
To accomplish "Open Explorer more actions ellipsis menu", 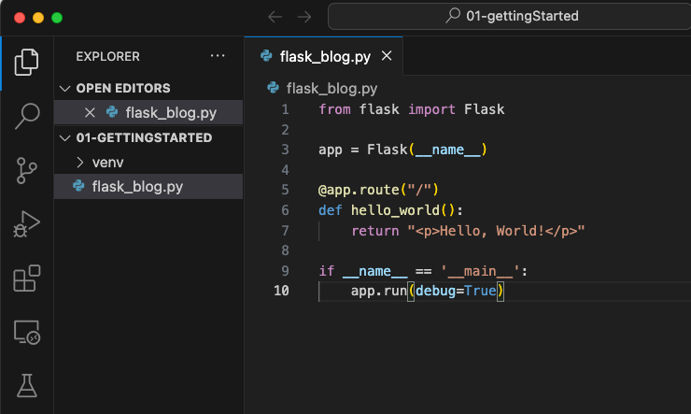I will point(218,56).
